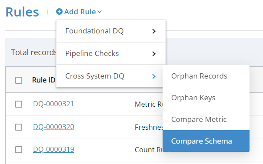The width and height of the screenshot is (263, 164).
Task: Open the Pipeline Checks submenu arrow
Action: tap(154, 54)
